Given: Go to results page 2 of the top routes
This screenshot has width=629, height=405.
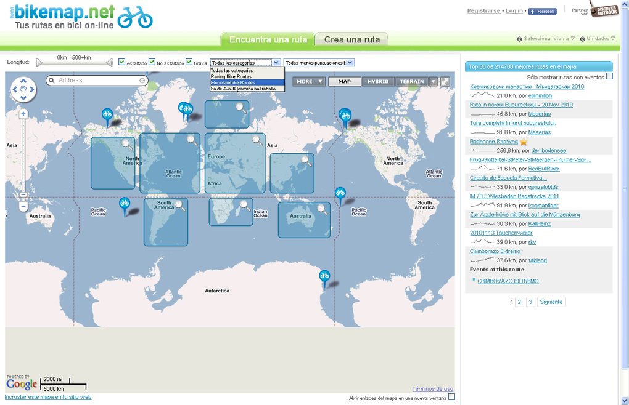Looking at the screenshot, I should tap(519, 302).
